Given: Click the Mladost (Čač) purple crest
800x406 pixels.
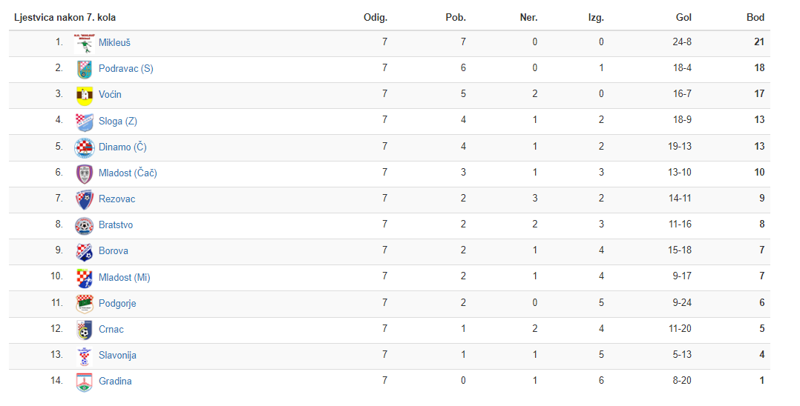Looking at the screenshot, I should [84, 173].
